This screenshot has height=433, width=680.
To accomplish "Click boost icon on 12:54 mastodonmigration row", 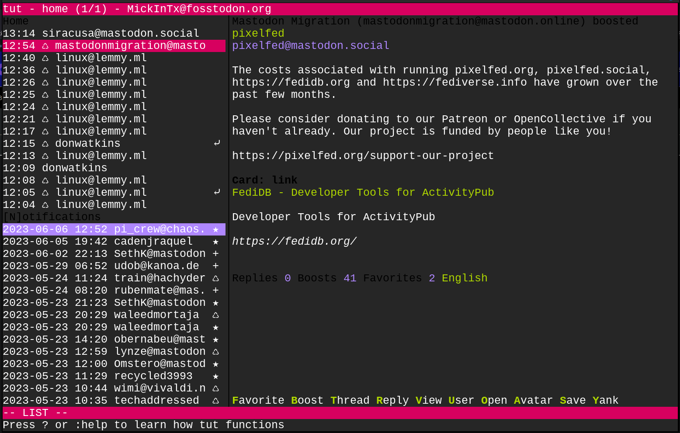I will 45,46.
